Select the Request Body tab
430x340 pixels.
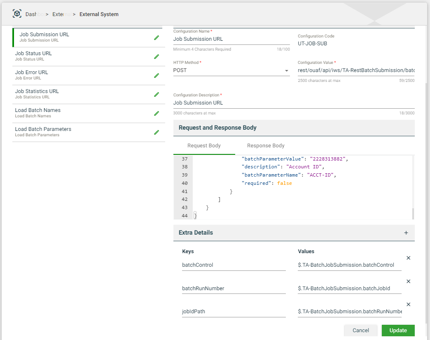coord(204,146)
